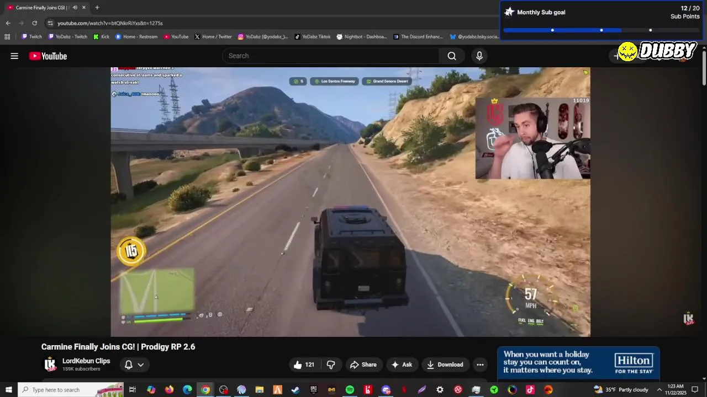Click the Hilton holiday stay advertisement
Screen dimensions: 707x397
tap(578, 363)
